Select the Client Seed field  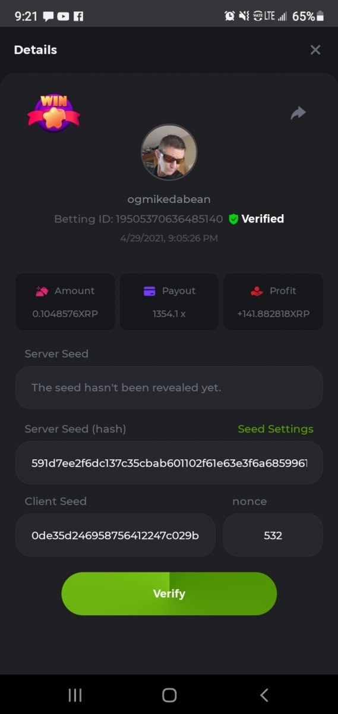click(115, 535)
